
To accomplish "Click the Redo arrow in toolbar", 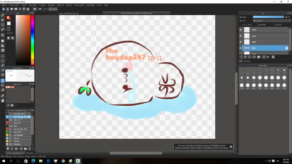I will (40, 9).
